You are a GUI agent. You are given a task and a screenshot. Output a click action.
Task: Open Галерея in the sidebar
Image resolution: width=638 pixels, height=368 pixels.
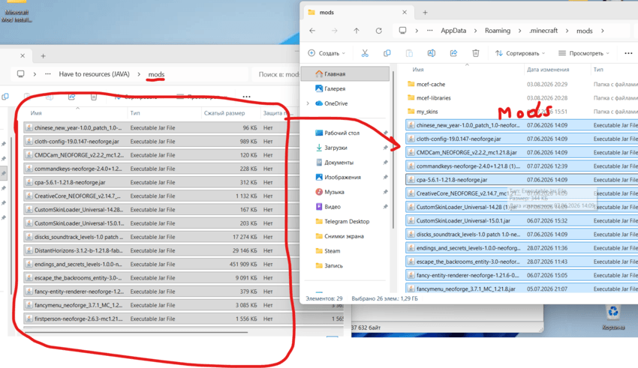point(335,88)
